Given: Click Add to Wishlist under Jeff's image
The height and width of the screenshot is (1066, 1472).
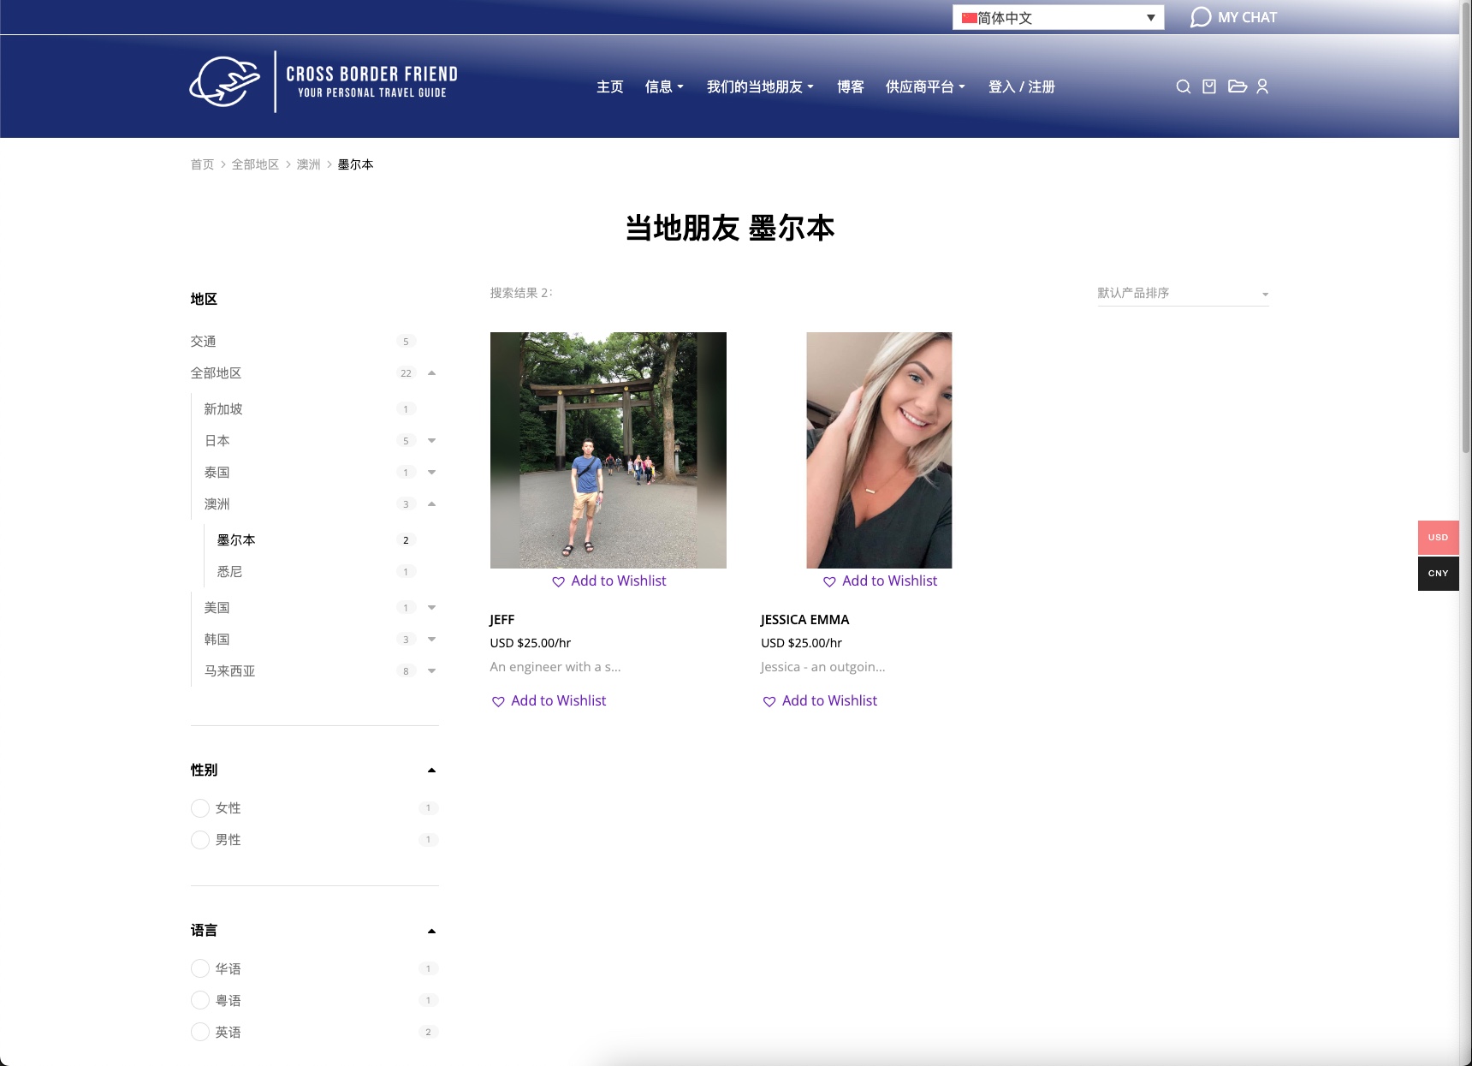Looking at the screenshot, I should [x=618, y=581].
